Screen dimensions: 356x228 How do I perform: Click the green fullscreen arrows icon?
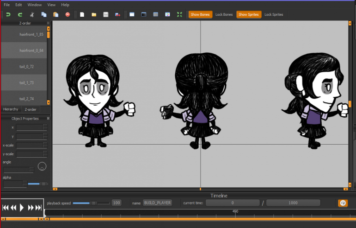(180, 15)
